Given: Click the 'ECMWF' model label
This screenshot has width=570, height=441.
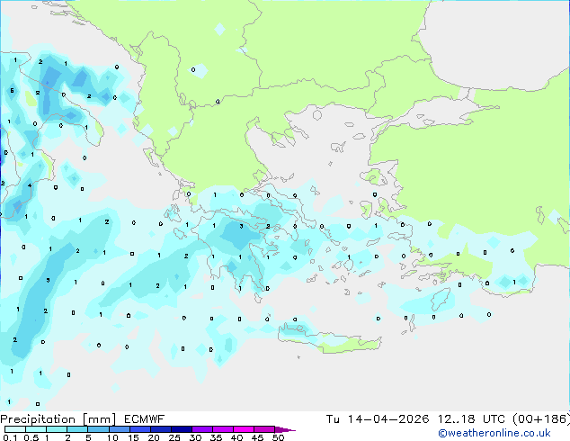Looking at the screenshot, I should [145, 419].
